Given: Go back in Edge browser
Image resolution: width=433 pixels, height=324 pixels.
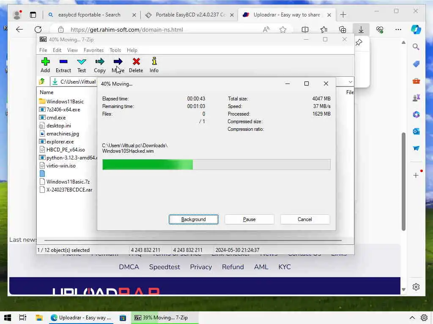Looking at the screenshot, I should (x=19, y=30).
